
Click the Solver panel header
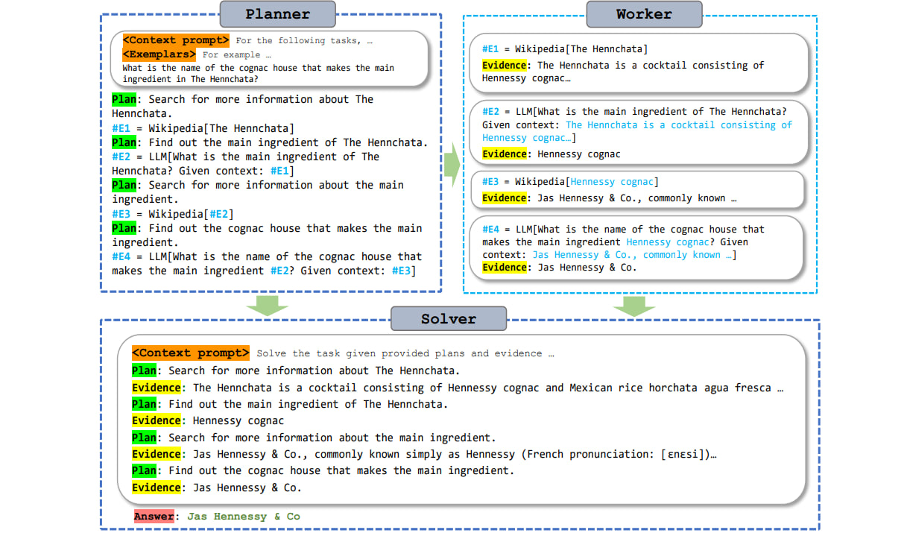[448, 318]
